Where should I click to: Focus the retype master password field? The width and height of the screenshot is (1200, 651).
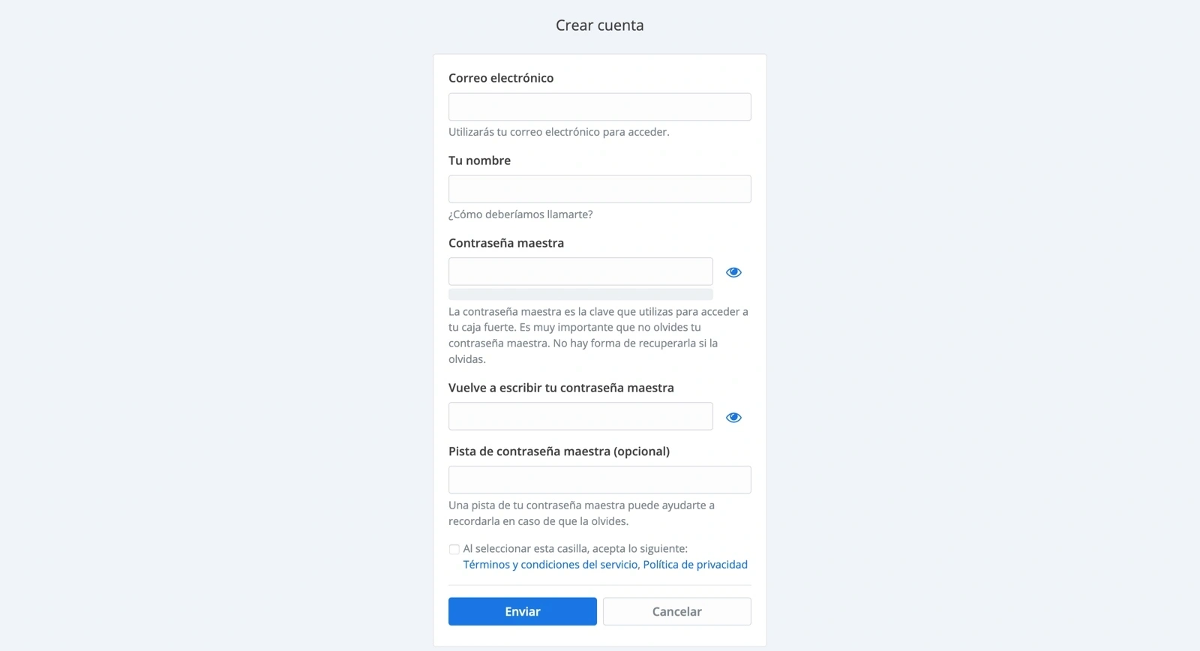(580, 416)
